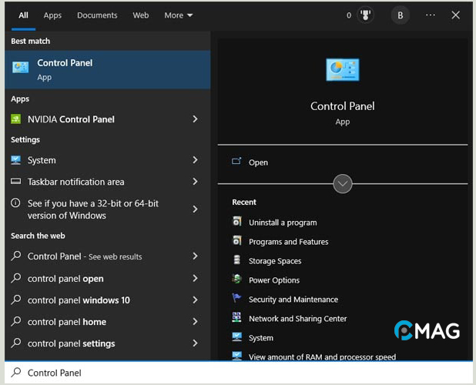Switch to the Apps search tab

[52, 15]
